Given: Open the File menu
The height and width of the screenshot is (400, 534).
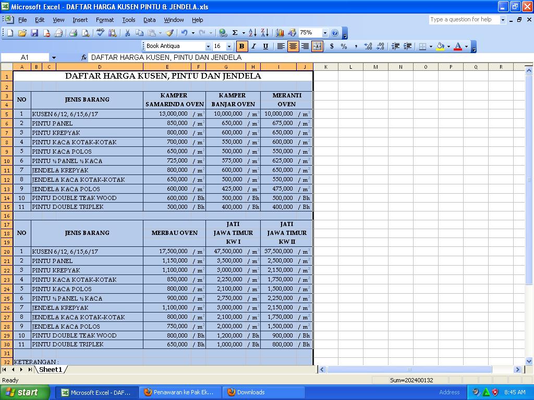Looking at the screenshot, I should tap(22, 20).
